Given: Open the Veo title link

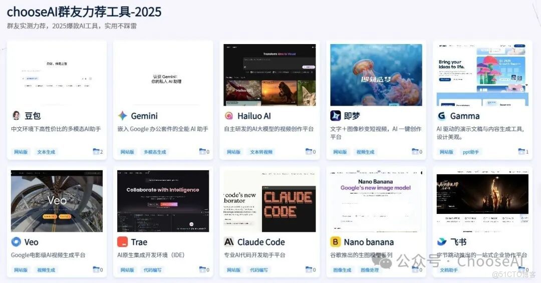Looking at the screenshot, I should point(32,242).
